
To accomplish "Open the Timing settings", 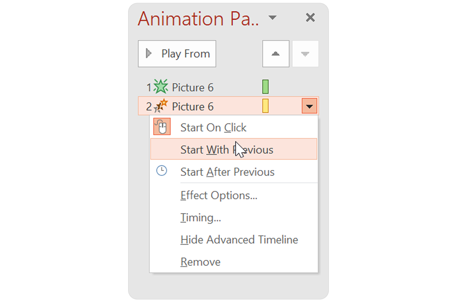I will (200, 217).
